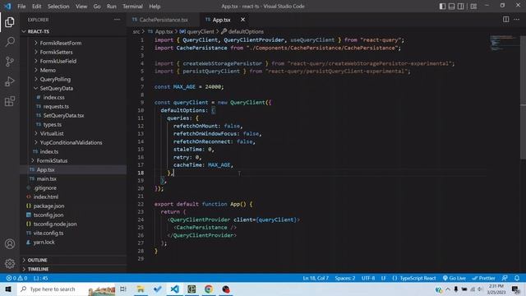Screen dimensions: 526x296
Task: Toggle primary side bar layout icon
Action: (x=442, y=6)
